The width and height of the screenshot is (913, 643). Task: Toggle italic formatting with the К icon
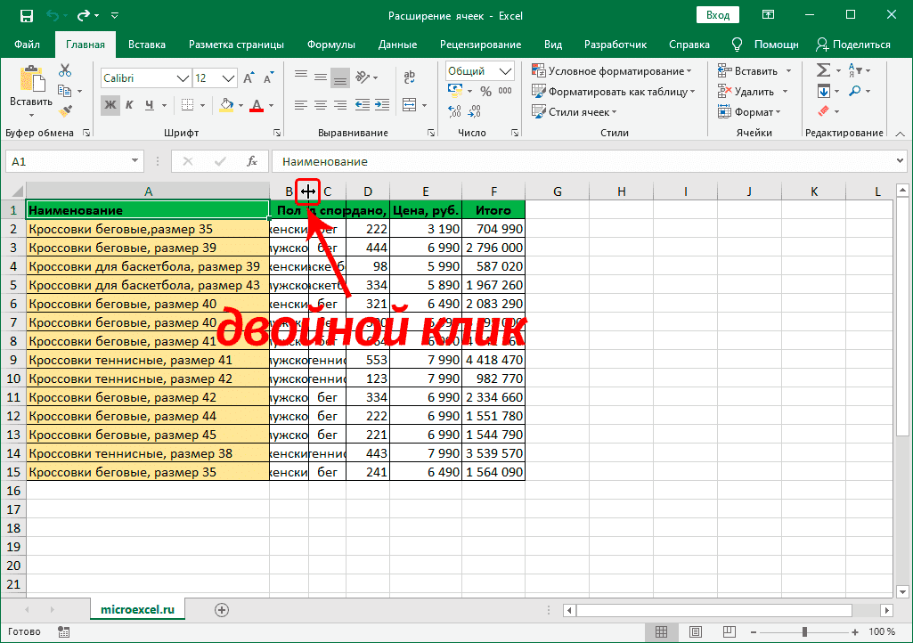tap(128, 105)
